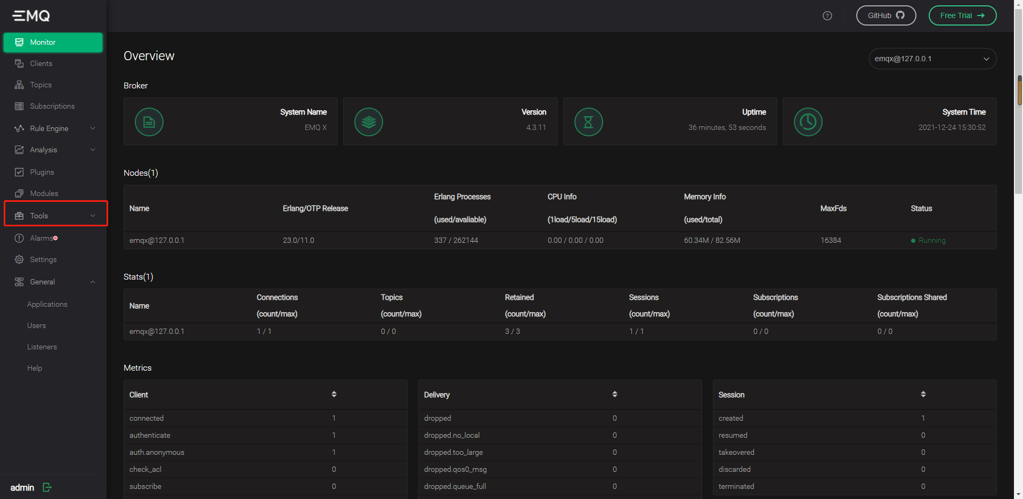Click the memory value 60.34M / 82.56M
This screenshot has width=1023, height=499.
click(712, 240)
